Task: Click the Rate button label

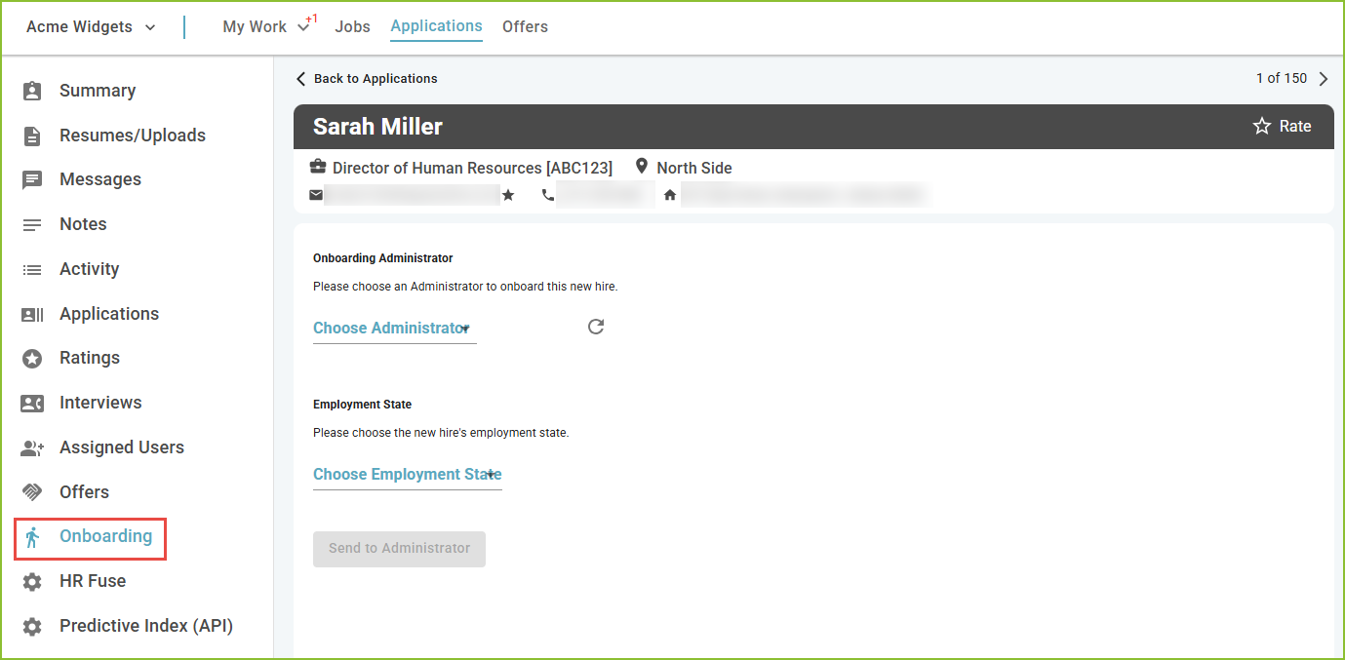Action: point(1295,127)
